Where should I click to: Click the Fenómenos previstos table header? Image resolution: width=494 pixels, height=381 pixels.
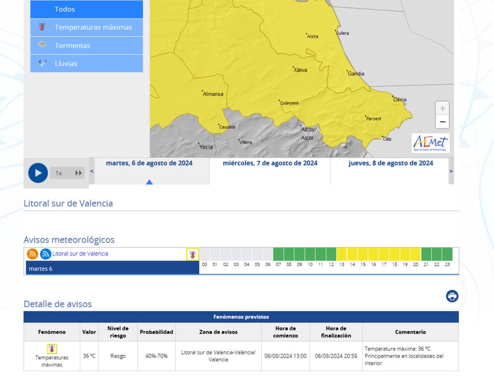pos(241,317)
